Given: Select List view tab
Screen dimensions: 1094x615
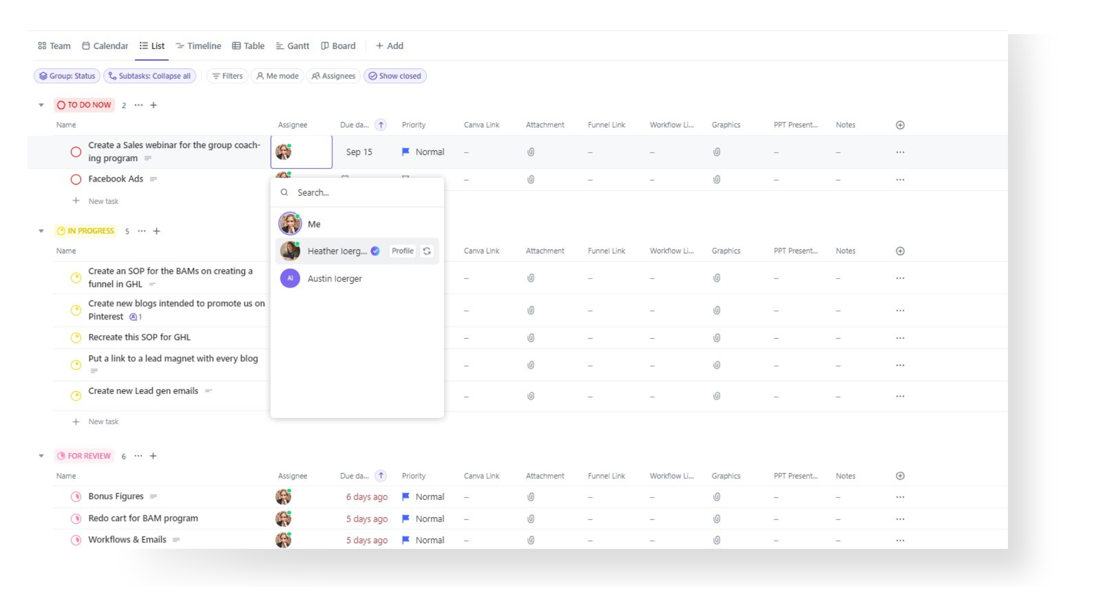Looking at the screenshot, I should click(151, 46).
